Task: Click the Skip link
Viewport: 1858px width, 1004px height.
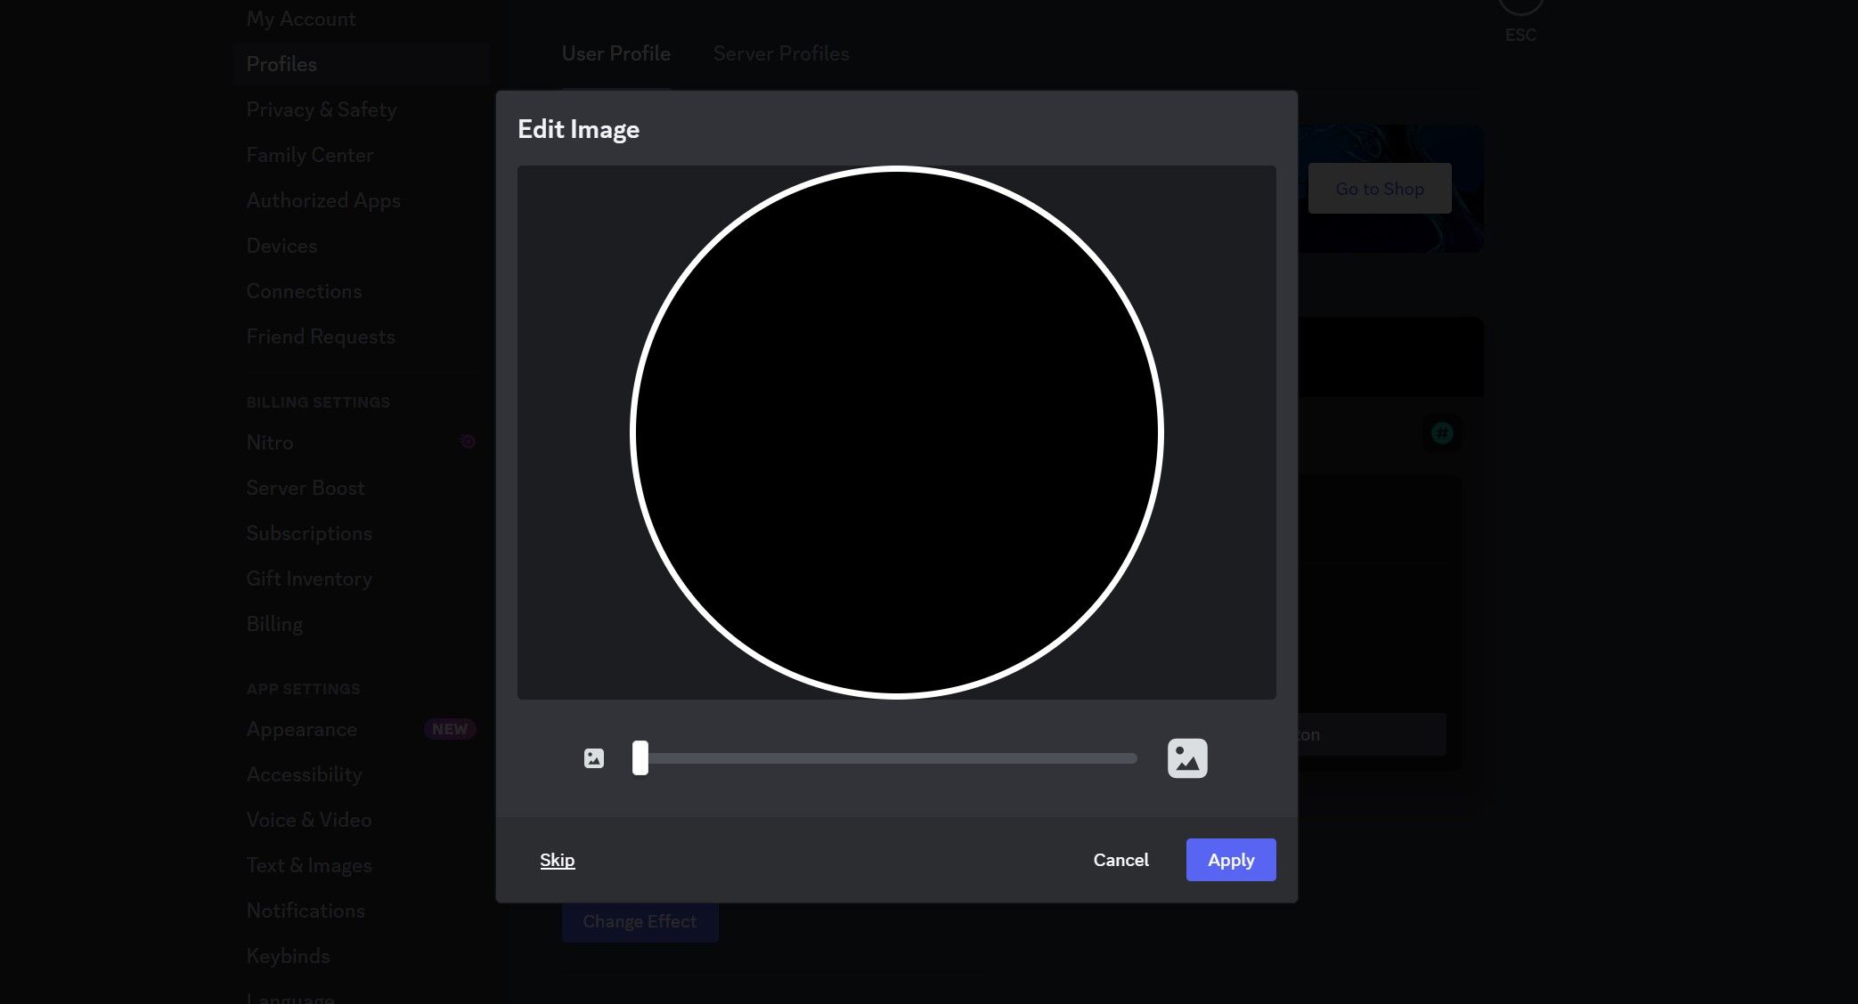Action: 557,860
